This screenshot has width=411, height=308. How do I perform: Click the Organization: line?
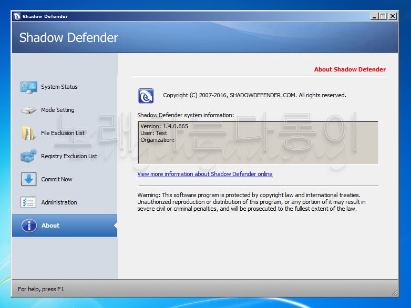(157, 140)
